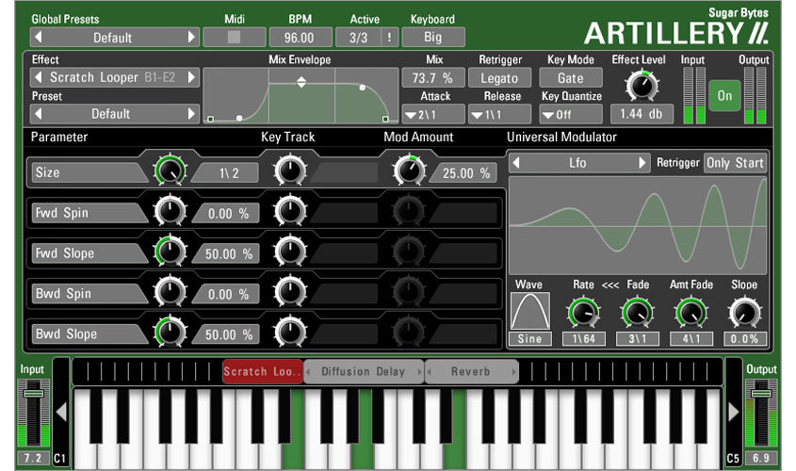The image size is (796, 471).
Task: Click the LFO Slope knob
Action: (x=743, y=312)
